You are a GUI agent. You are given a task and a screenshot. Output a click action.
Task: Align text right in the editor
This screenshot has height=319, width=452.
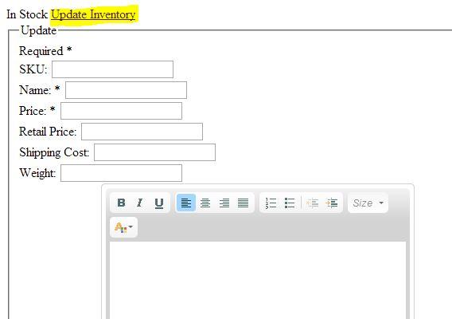[x=224, y=203]
